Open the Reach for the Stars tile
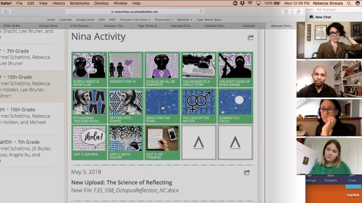Screen dimensions: 362x203 tap(162, 106)
